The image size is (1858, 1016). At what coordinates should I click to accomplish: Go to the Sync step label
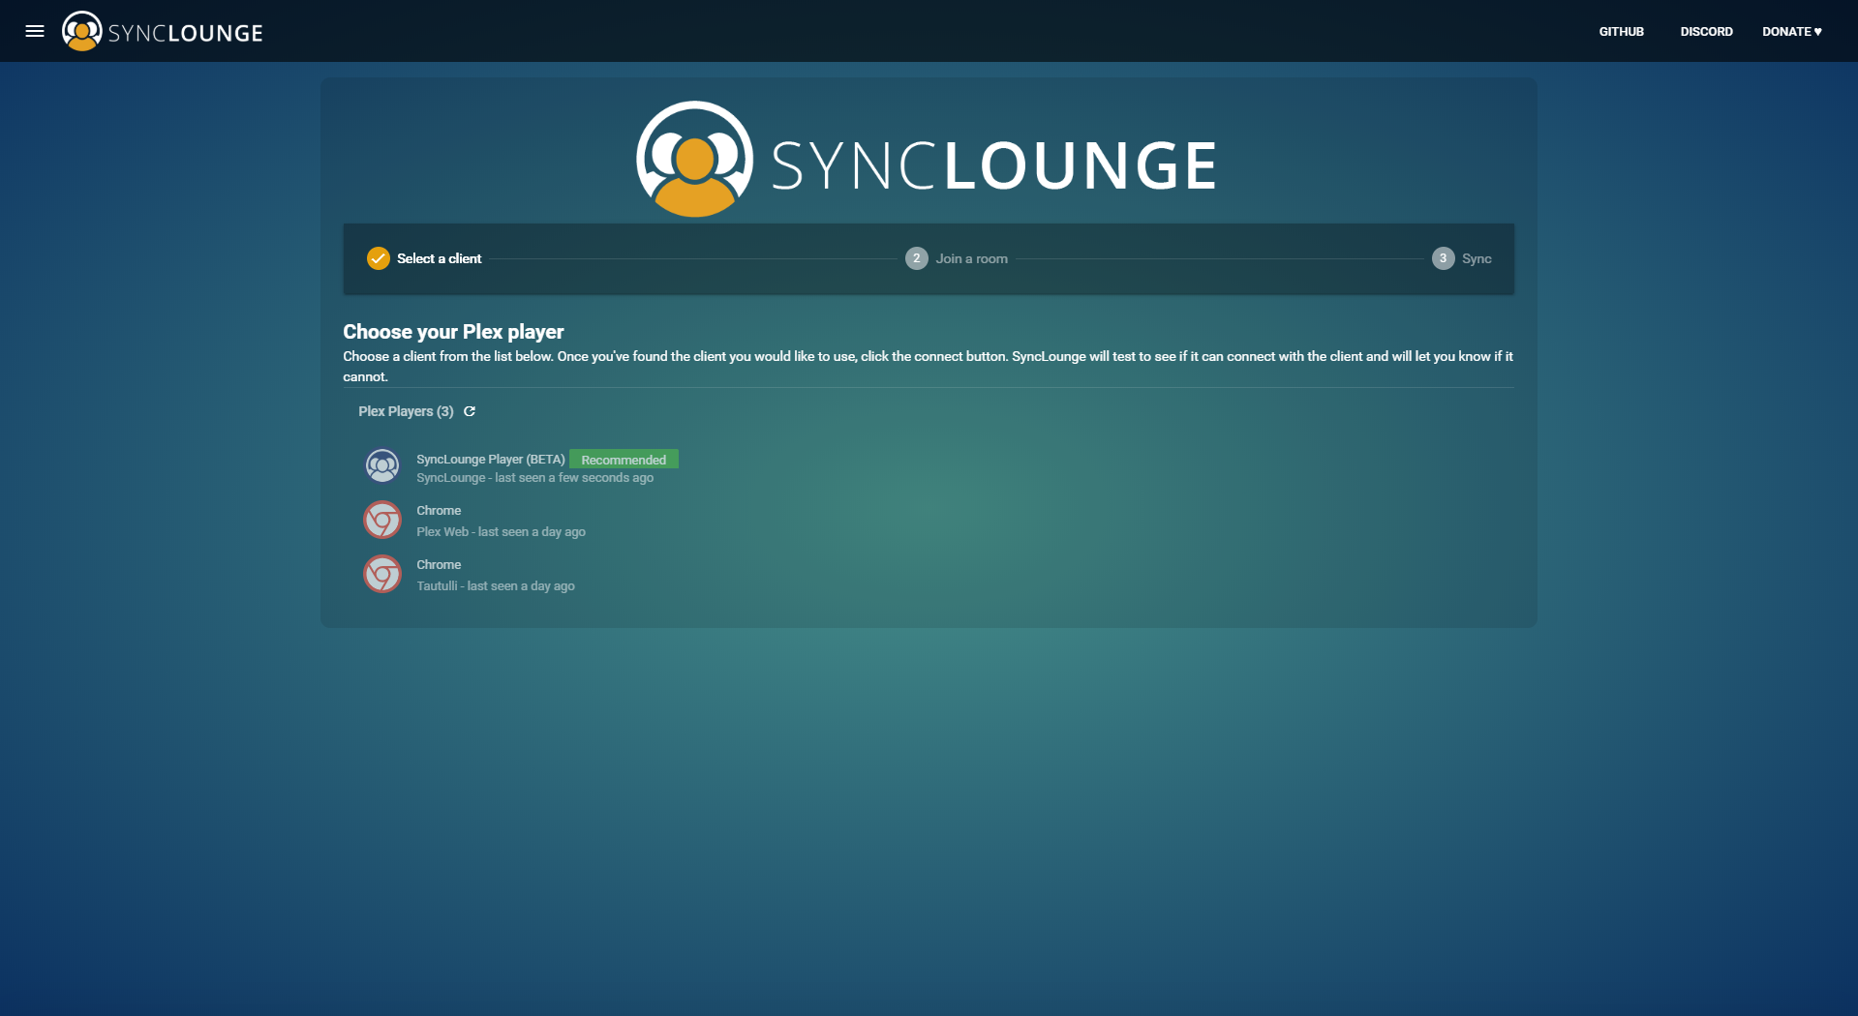1477,258
